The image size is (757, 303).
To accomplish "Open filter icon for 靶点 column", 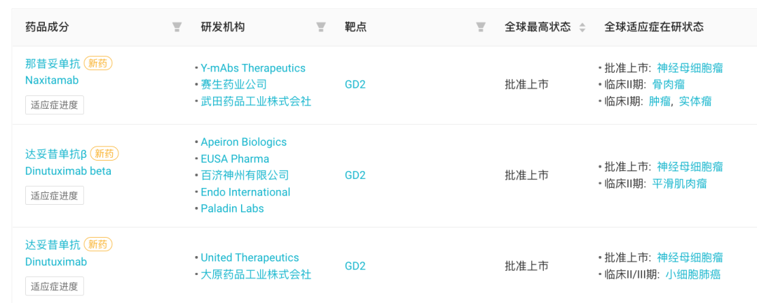I will pyautogui.click(x=481, y=27).
